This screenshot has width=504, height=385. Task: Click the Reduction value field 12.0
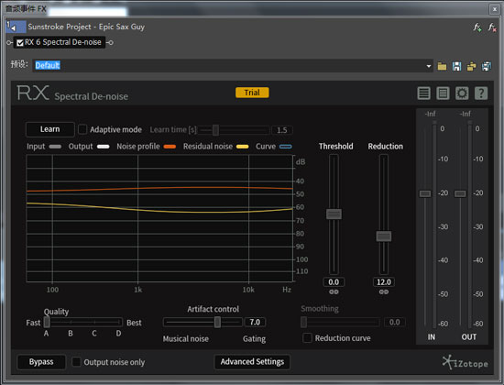click(x=384, y=282)
